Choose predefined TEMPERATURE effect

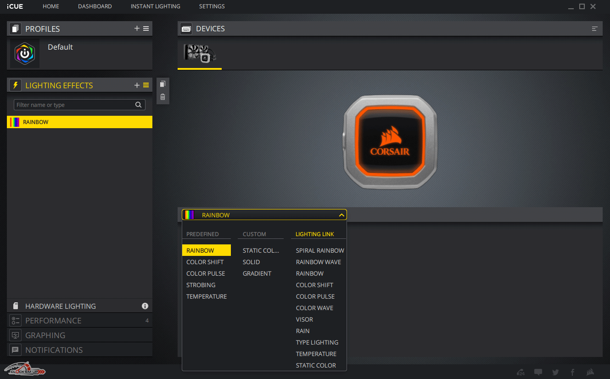(x=207, y=296)
